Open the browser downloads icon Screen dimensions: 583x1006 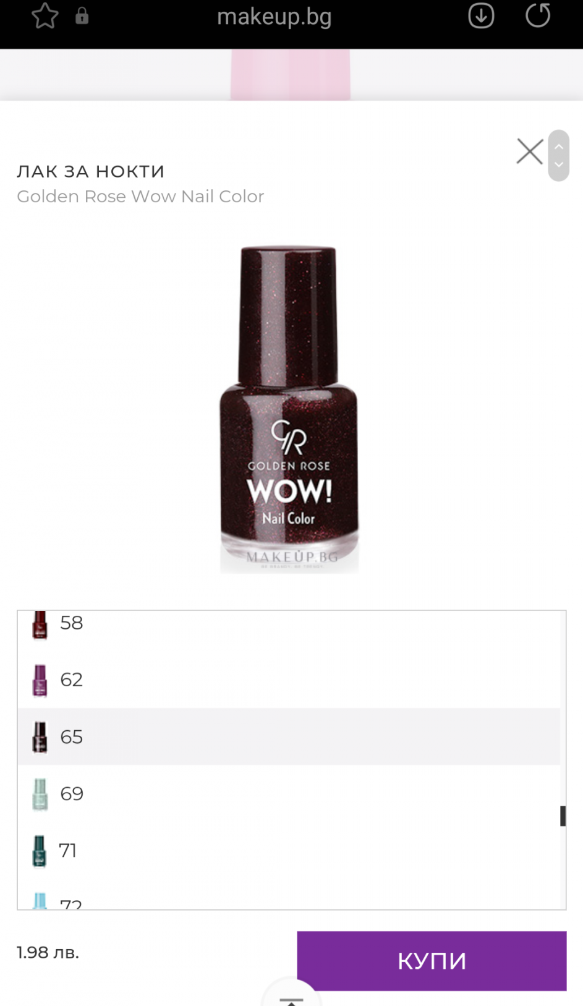tap(481, 16)
